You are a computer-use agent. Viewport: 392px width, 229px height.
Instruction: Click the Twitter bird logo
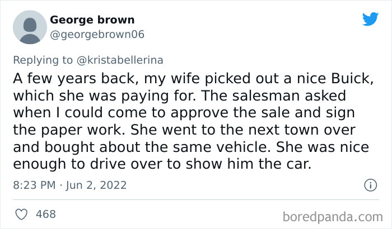[370, 19]
